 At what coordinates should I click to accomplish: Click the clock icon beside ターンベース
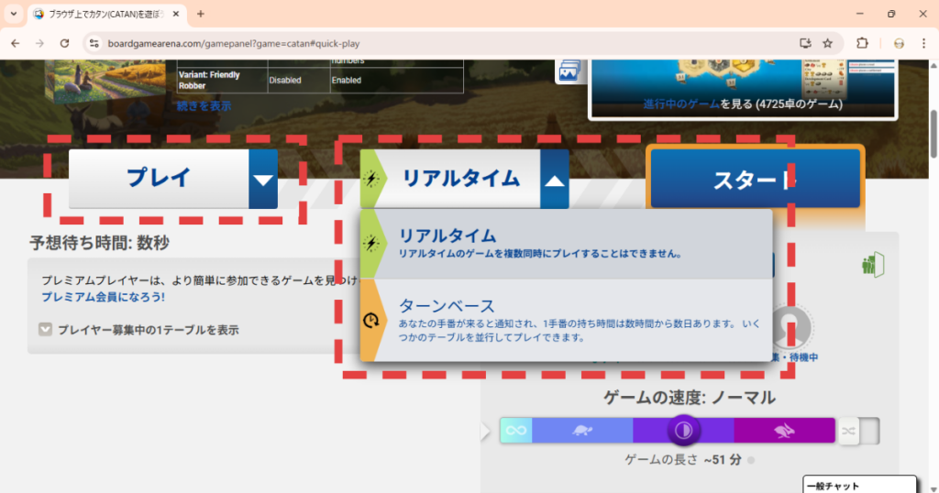[x=371, y=320]
